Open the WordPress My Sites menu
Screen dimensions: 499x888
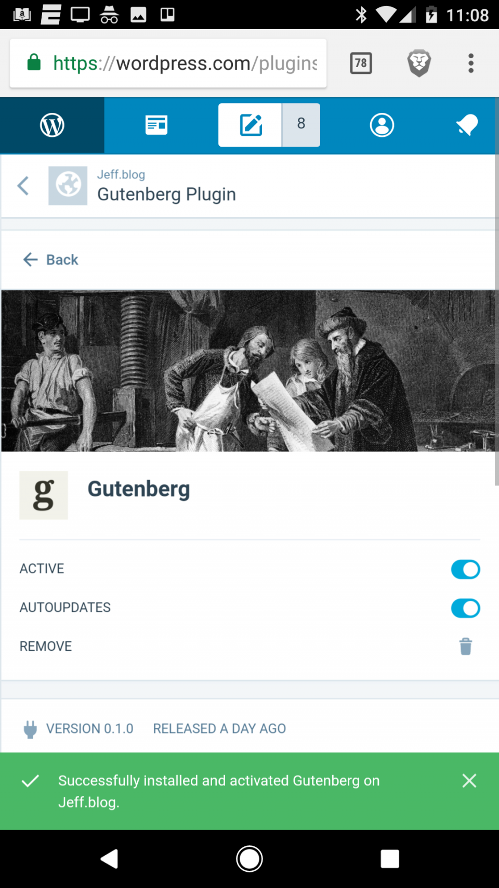pos(51,125)
